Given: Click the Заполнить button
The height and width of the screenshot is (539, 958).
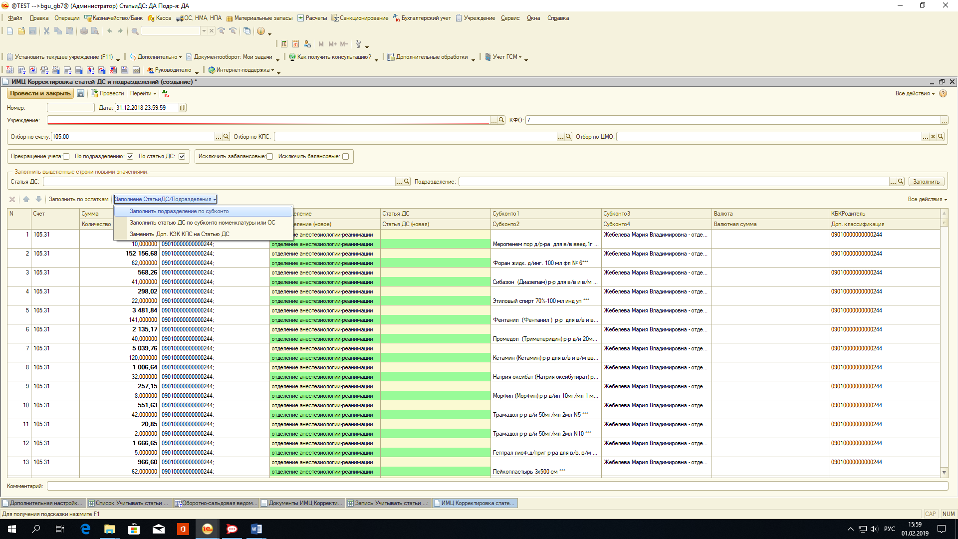Looking at the screenshot, I should tap(926, 182).
